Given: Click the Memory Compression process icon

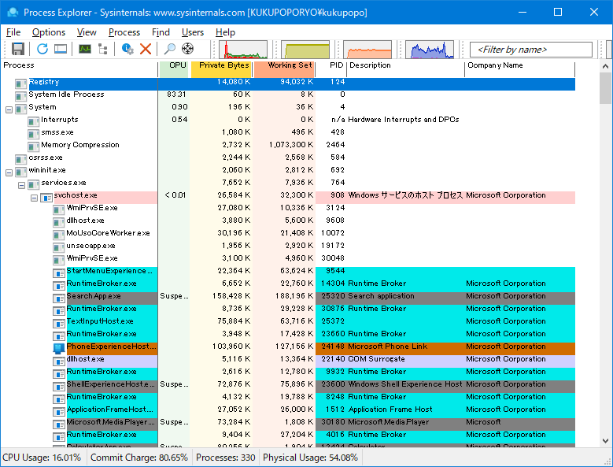Looking at the screenshot, I should click(x=33, y=146).
